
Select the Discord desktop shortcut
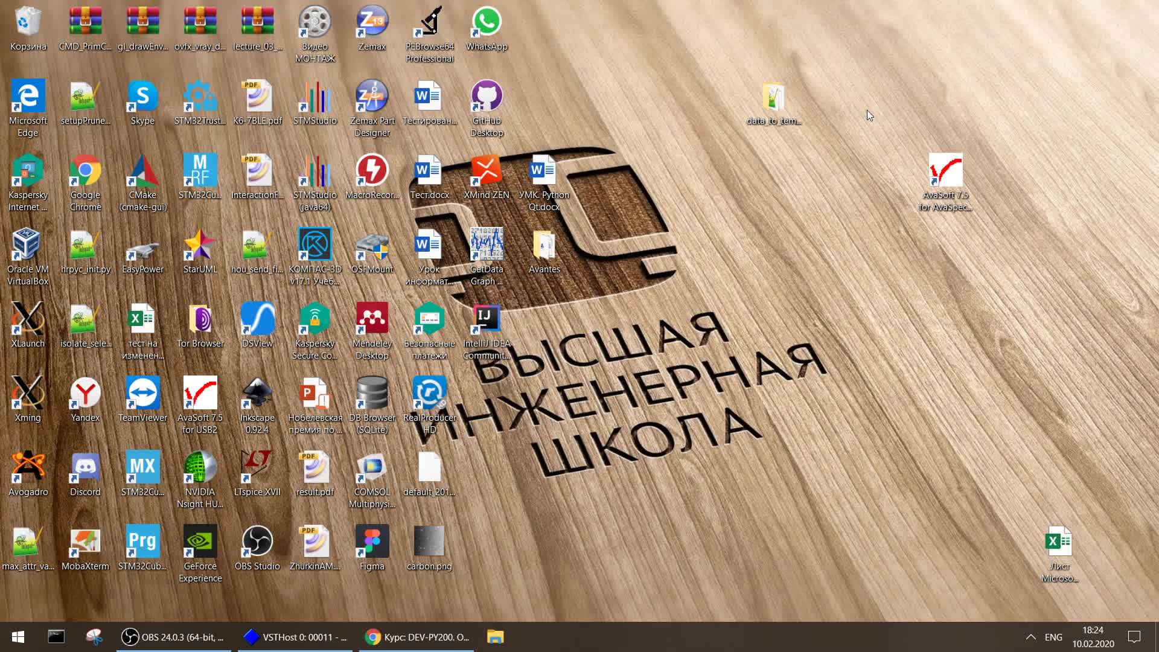click(85, 474)
